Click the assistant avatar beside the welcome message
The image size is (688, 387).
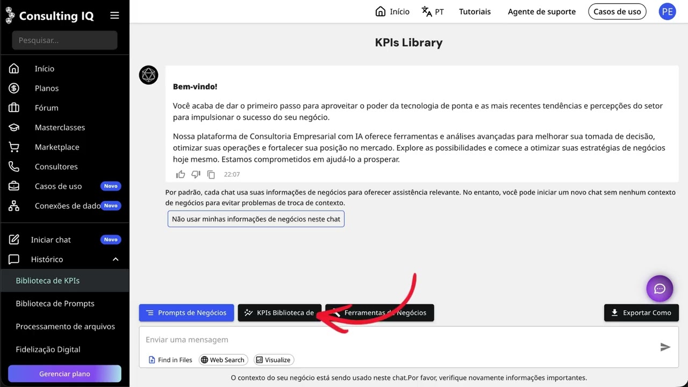pyautogui.click(x=148, y=75)
